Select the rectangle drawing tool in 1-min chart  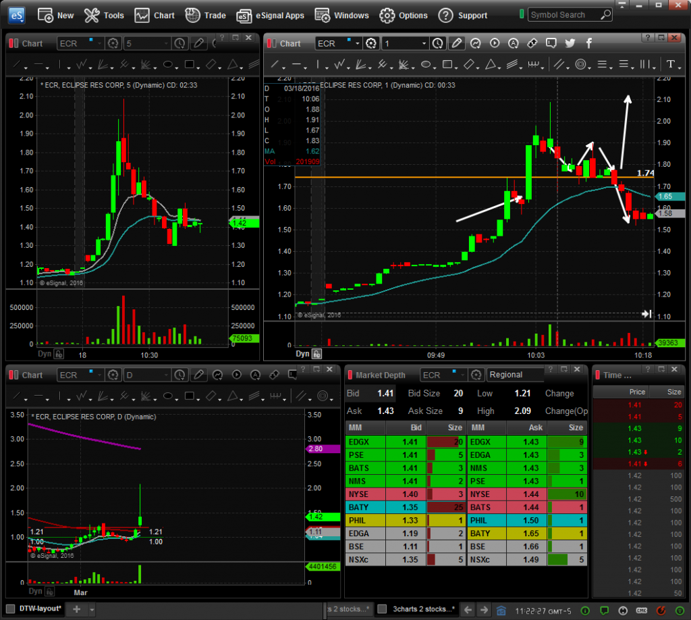[447, 65]
